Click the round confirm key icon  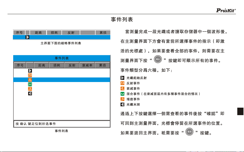(x=158, y=59)
